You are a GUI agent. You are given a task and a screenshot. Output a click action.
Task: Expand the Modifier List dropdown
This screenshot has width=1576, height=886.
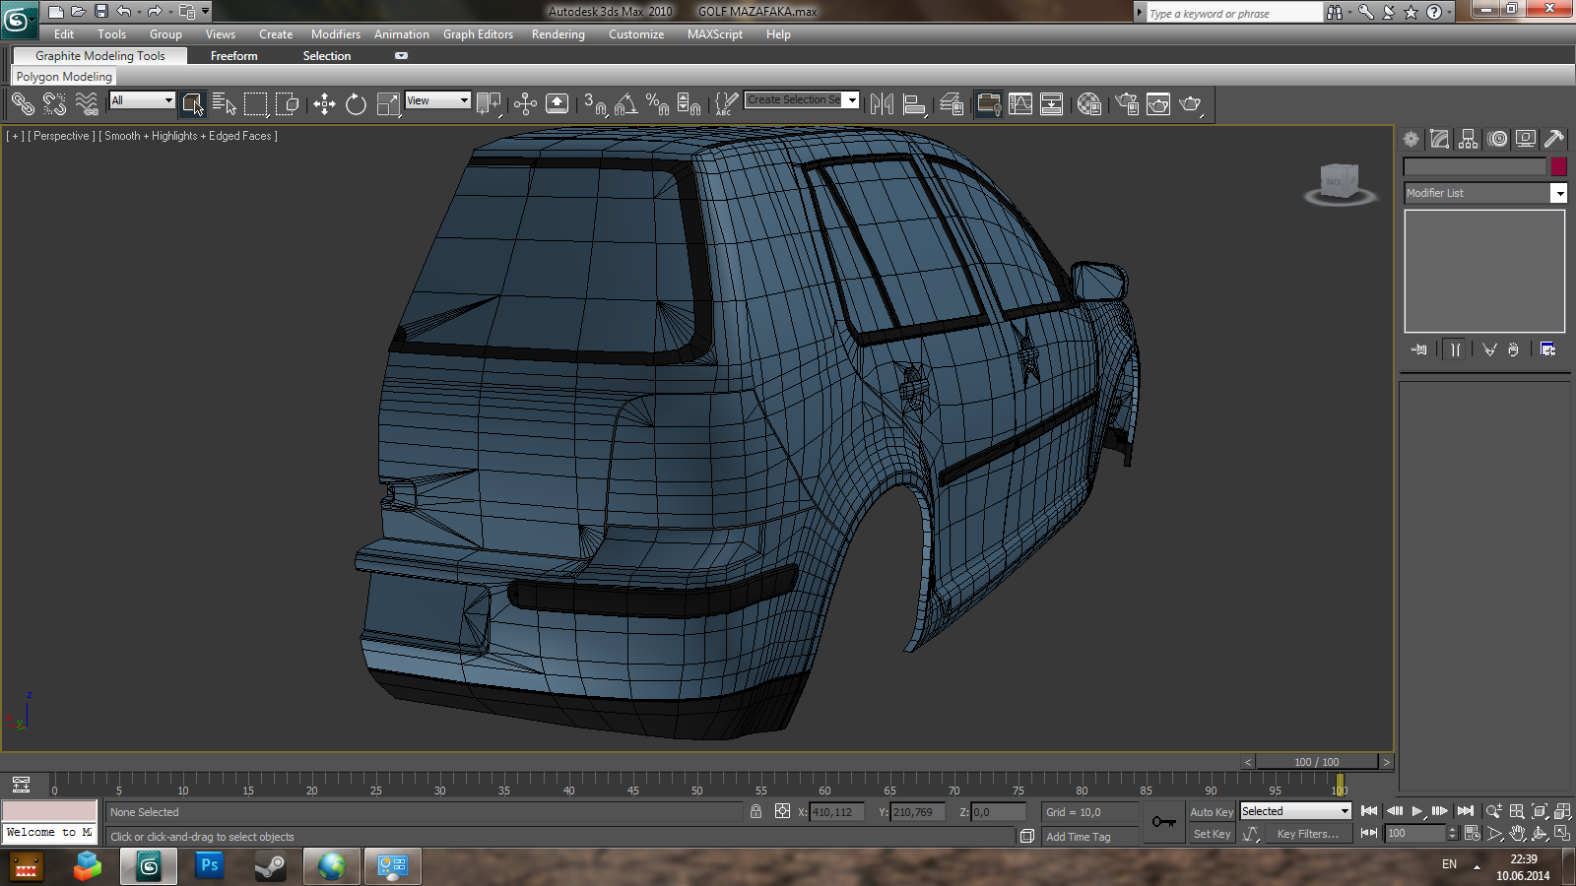pos(1558,194)
